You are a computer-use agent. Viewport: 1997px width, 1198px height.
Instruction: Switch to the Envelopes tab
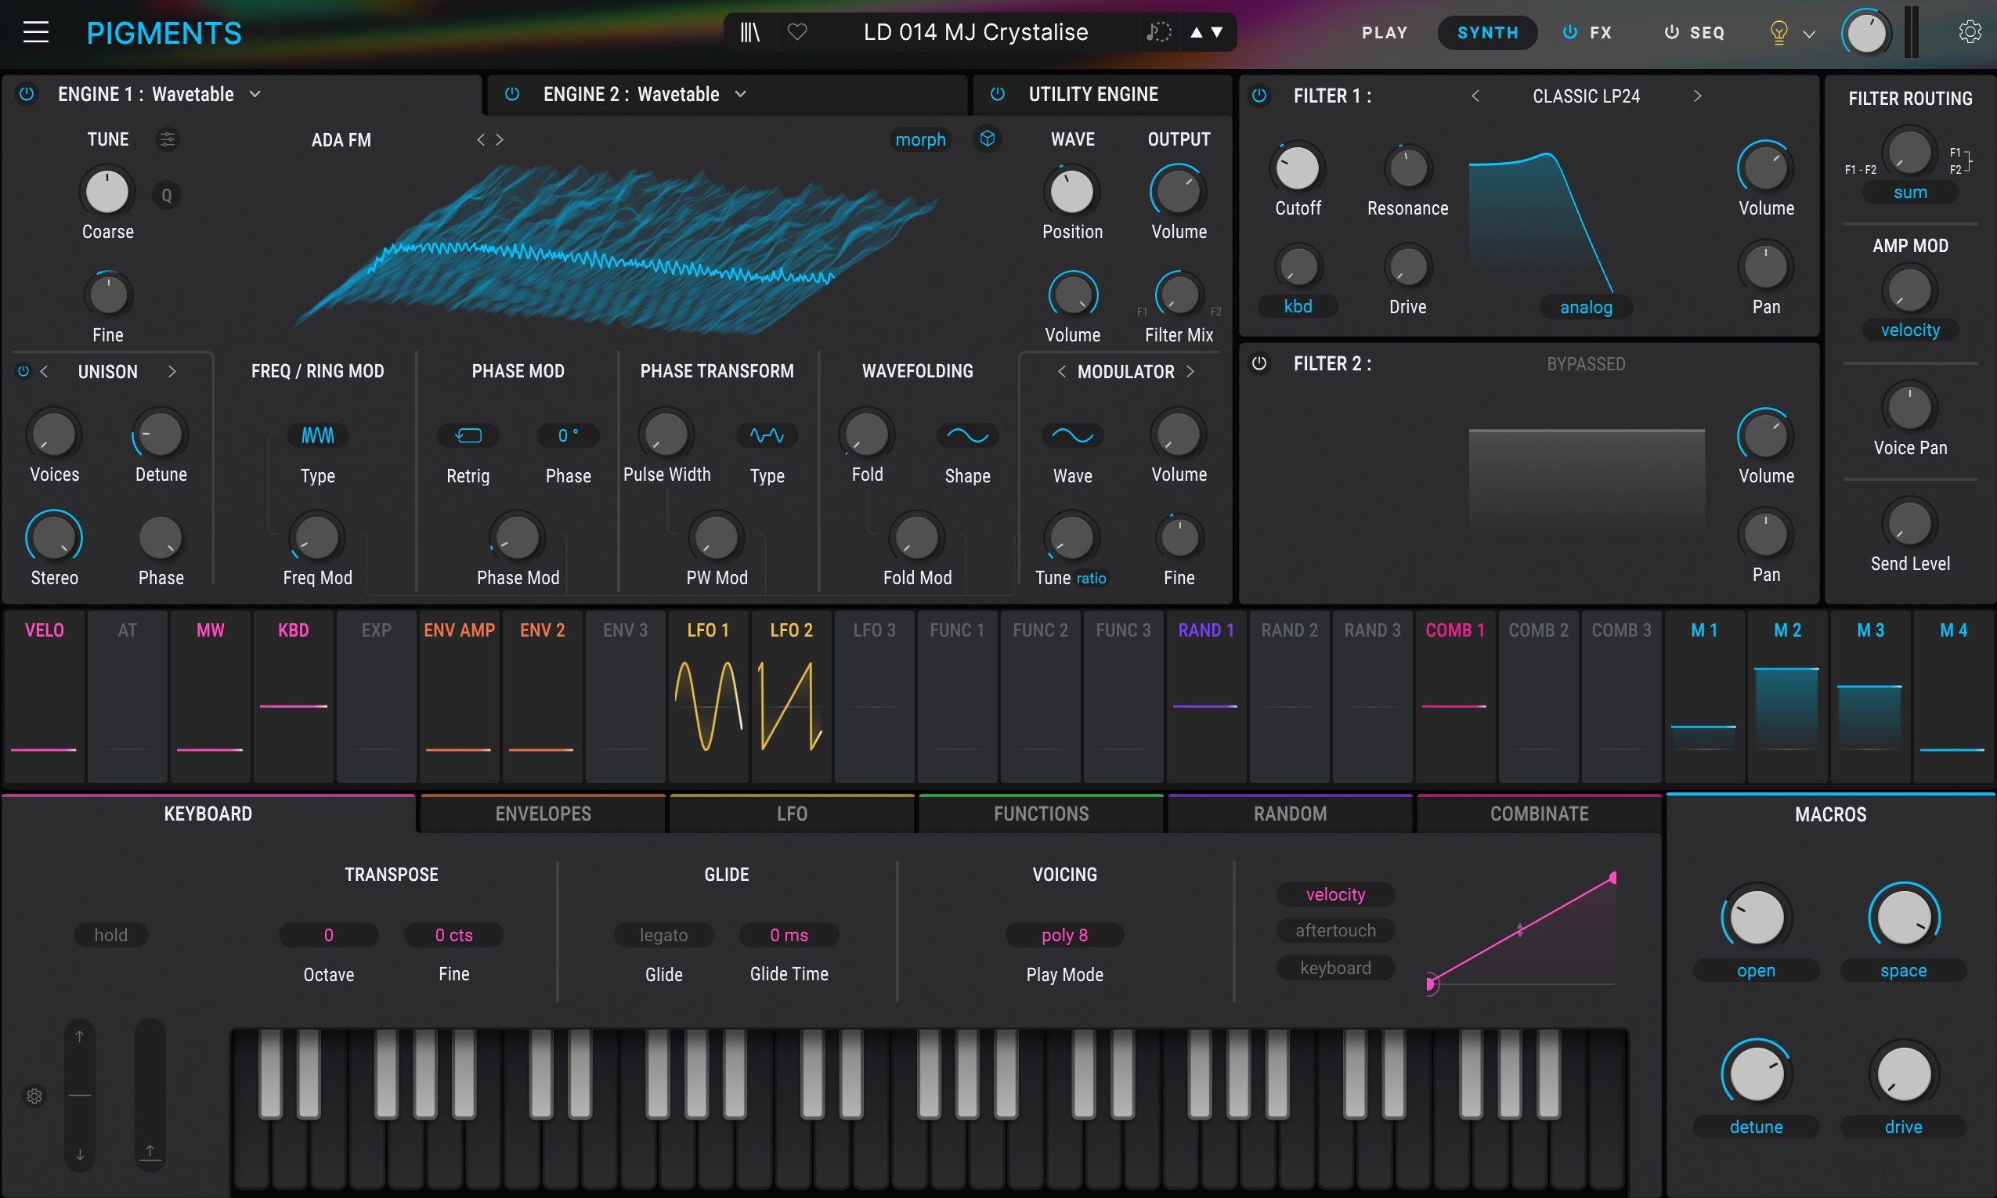pos(543,814)
